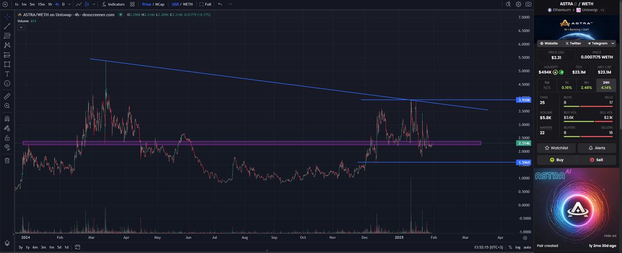Viewport: 622px width, 253px height.
Task: Expand the chart style dropdown
Action: pos(94,4)
